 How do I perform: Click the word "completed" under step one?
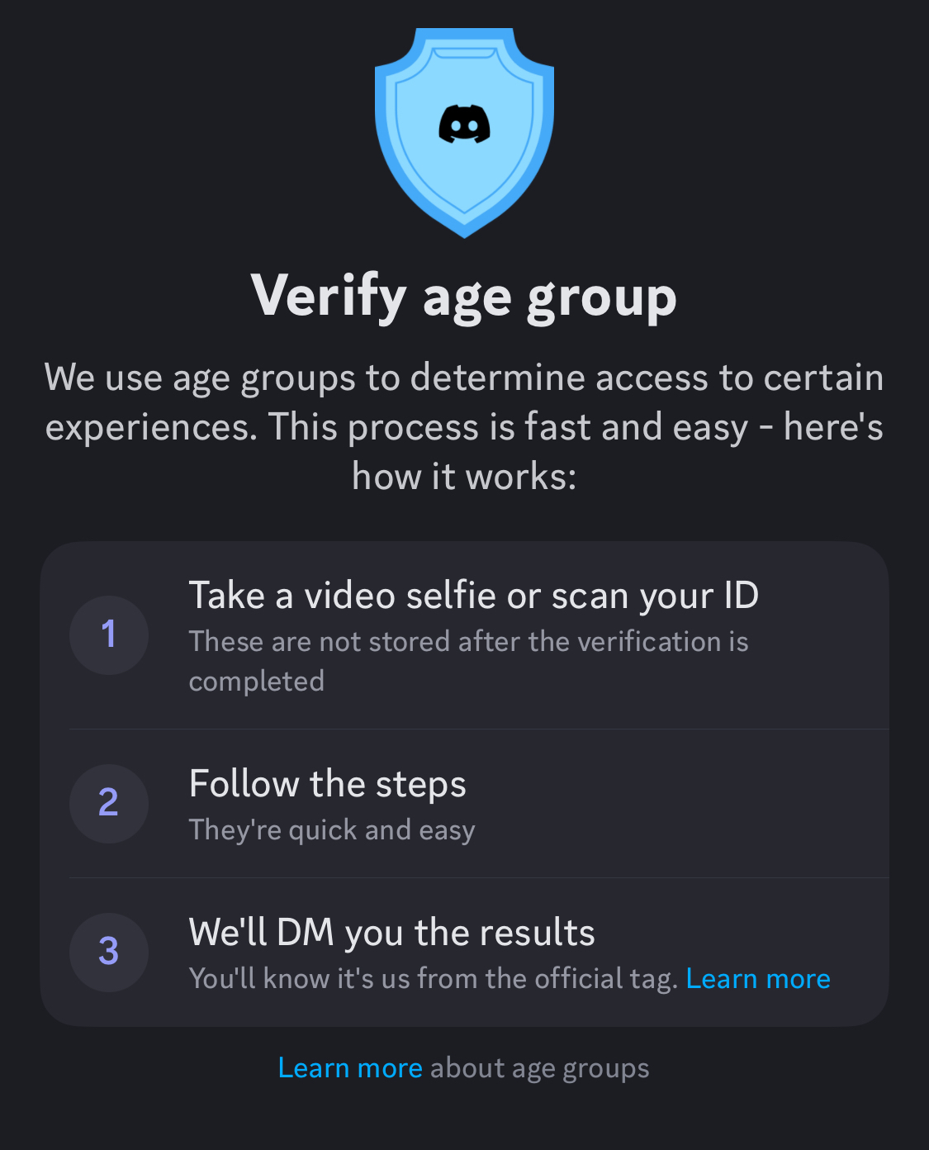point(257,682)
